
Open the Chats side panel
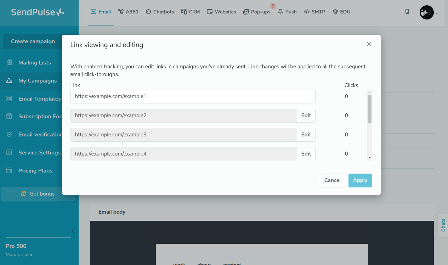(x=443, y=225)
